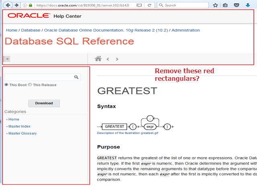The width and height of the screenshot is (257, 192).
Task: Click into the sidebar search text field
Action: pyautogui.click(x=39, y=77)
